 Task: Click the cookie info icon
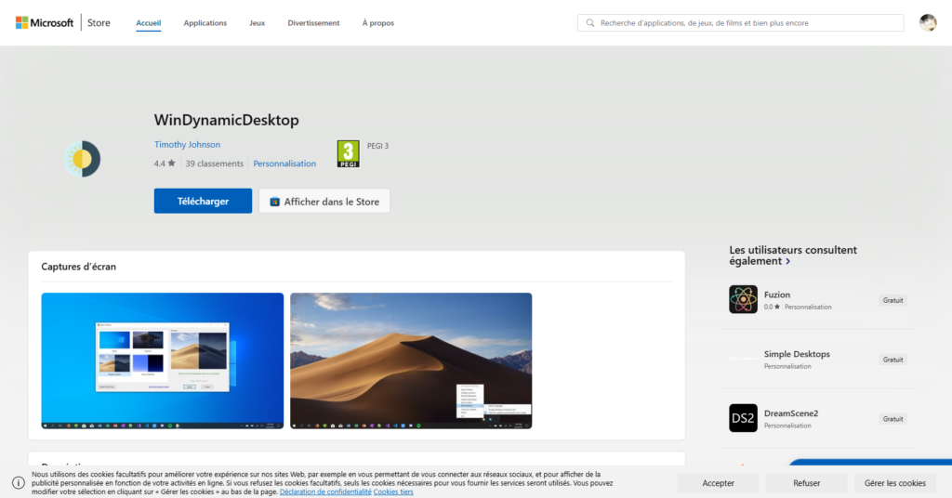pos(19,483)
